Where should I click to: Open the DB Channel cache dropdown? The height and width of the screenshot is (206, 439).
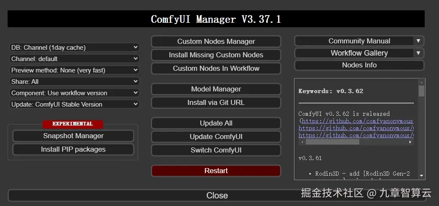[x=75, y=47]
